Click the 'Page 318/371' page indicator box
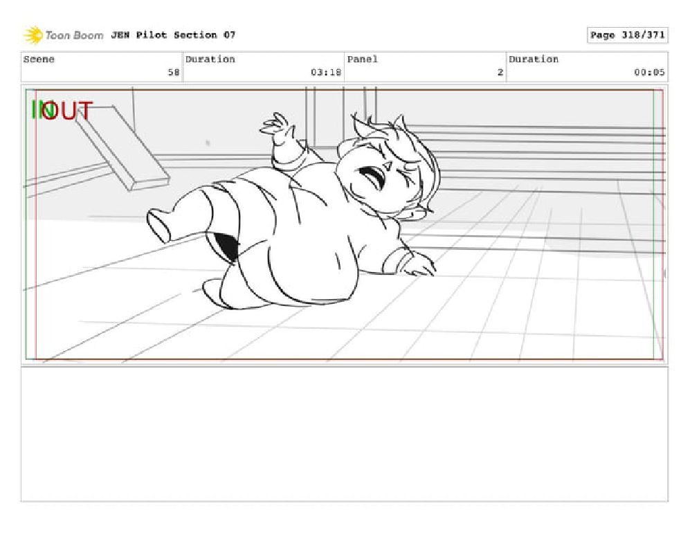Image resolution: width=690 pixels, height=533 pixels. coord(627,35)
